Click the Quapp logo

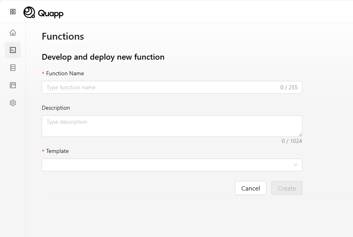(x=43, y=13)
